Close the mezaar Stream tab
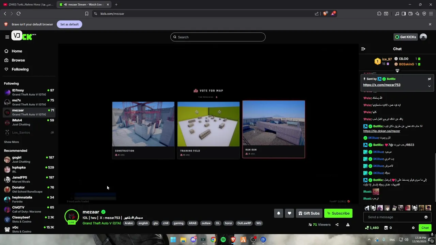This screenshot has width=436, height=245. point(108,4)
